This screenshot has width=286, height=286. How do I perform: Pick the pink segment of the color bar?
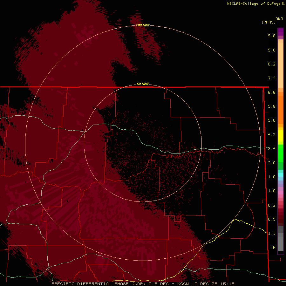(281, 193)
